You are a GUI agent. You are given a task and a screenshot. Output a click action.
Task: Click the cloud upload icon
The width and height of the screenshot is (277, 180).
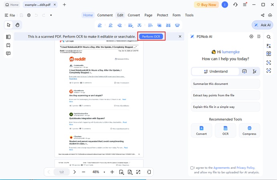point(270,15)
